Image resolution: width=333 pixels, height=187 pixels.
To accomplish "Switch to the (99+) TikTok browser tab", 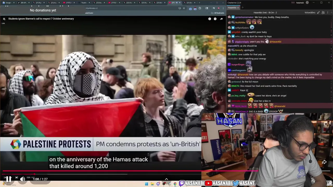I will 23,3.
